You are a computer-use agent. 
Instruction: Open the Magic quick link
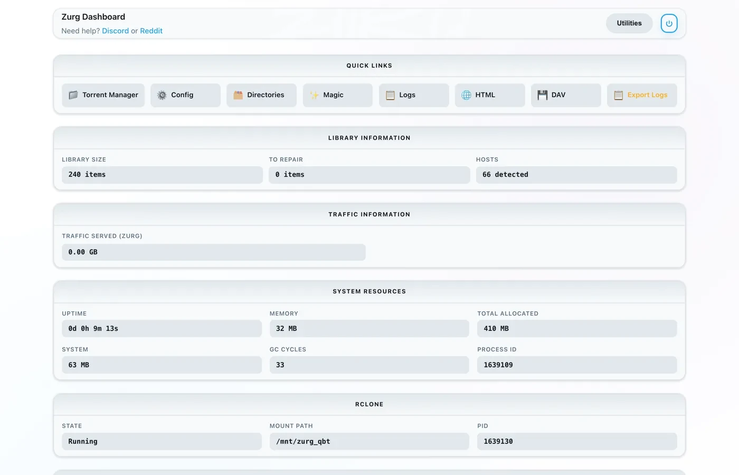[x=337, y=95]
